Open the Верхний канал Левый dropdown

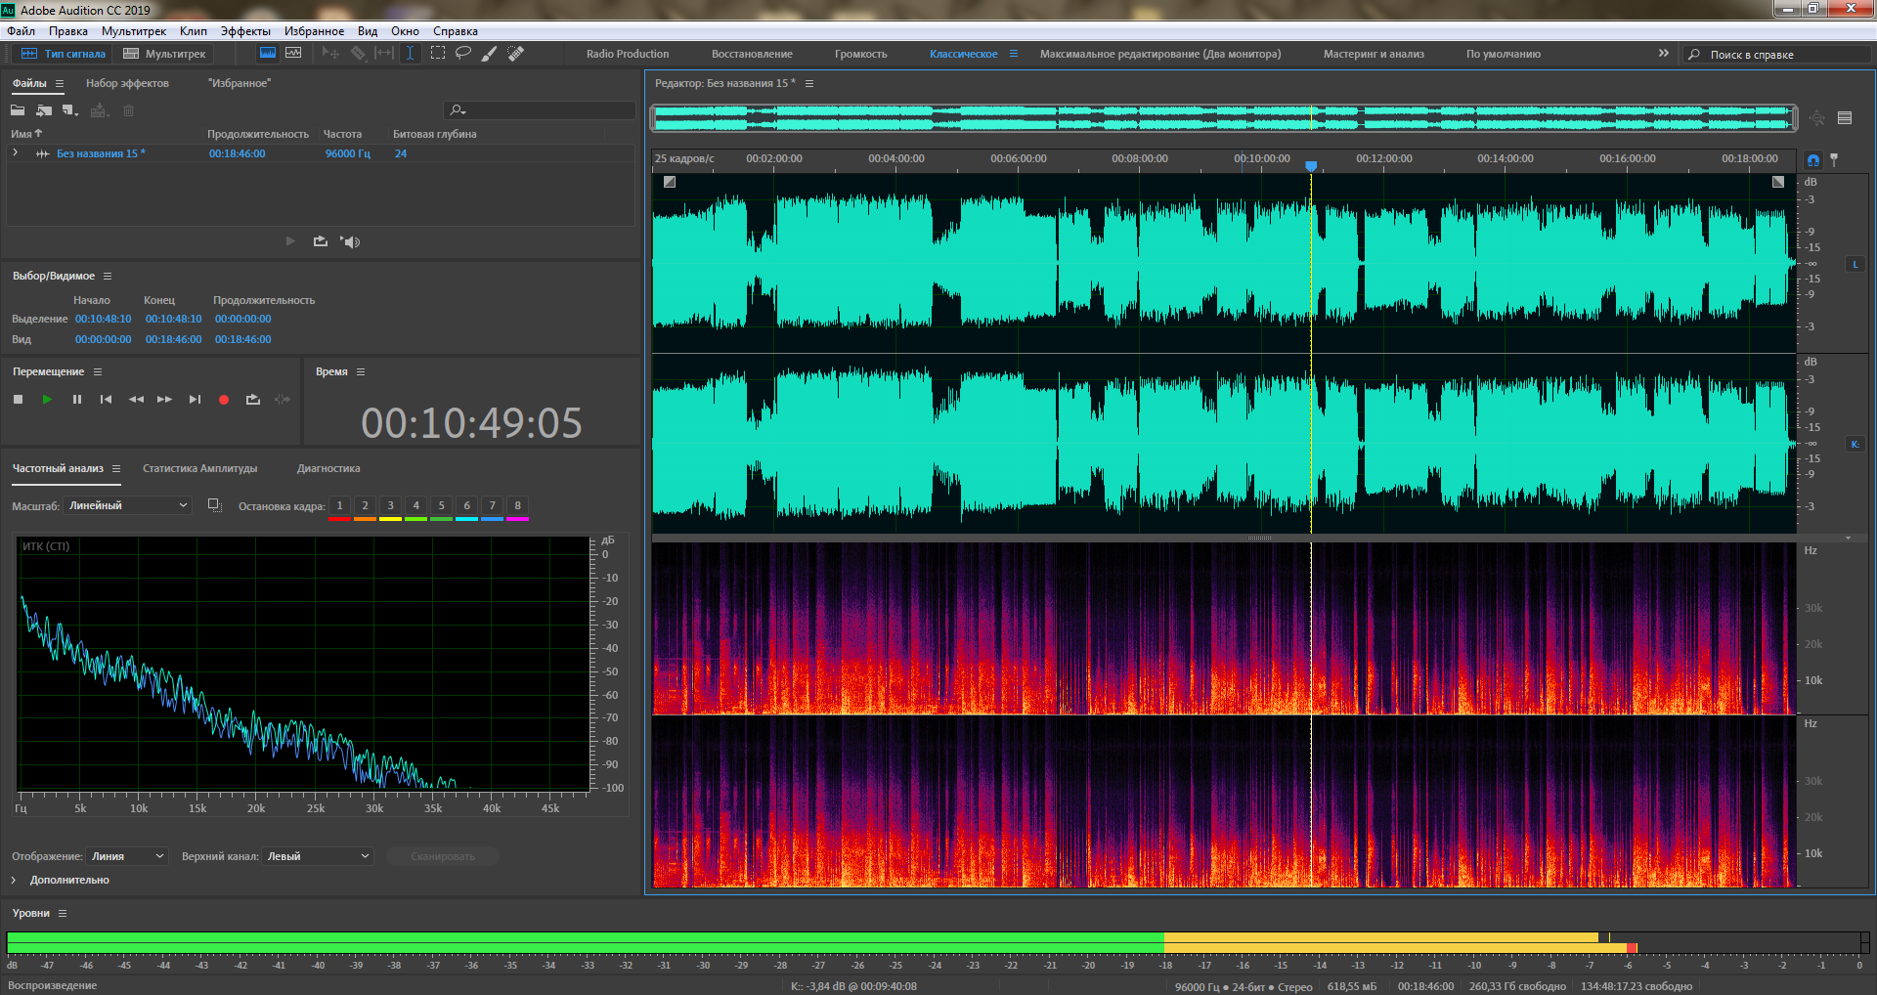pos(319,856)
